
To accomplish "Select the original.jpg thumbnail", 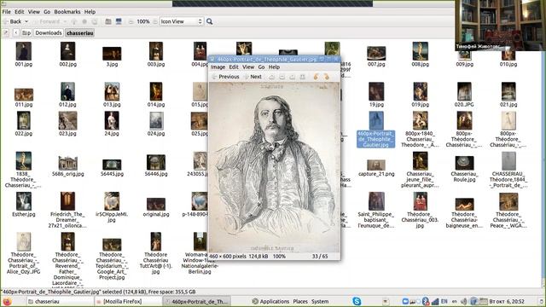I will click(156, 205).
